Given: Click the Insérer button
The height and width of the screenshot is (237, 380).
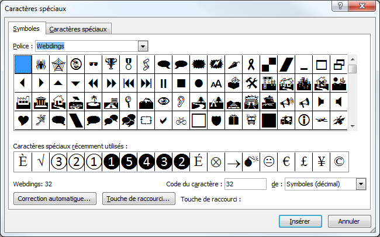Looking at the screenshot, I should click(300, 221).
